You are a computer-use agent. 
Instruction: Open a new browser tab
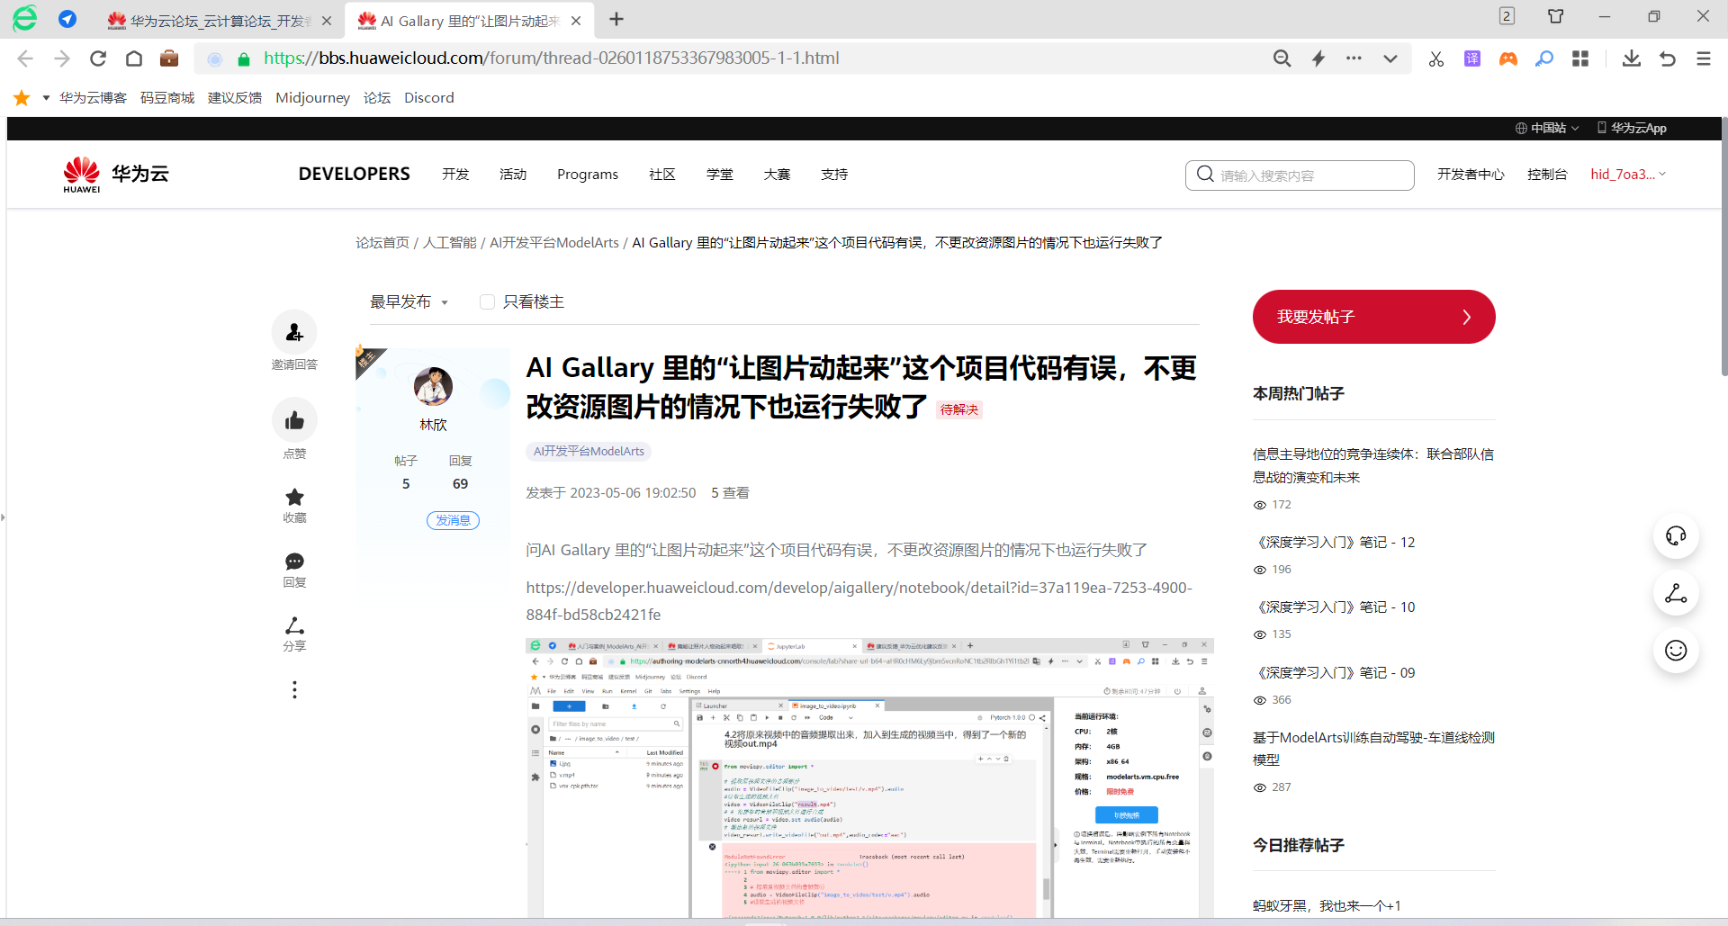coord(616,20)
